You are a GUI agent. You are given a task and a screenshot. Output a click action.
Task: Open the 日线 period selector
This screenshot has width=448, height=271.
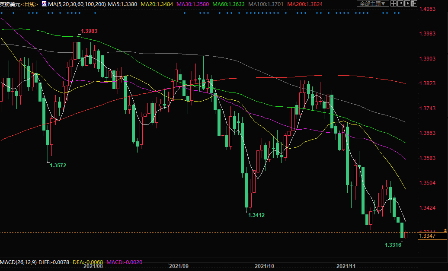pos(29,4)
